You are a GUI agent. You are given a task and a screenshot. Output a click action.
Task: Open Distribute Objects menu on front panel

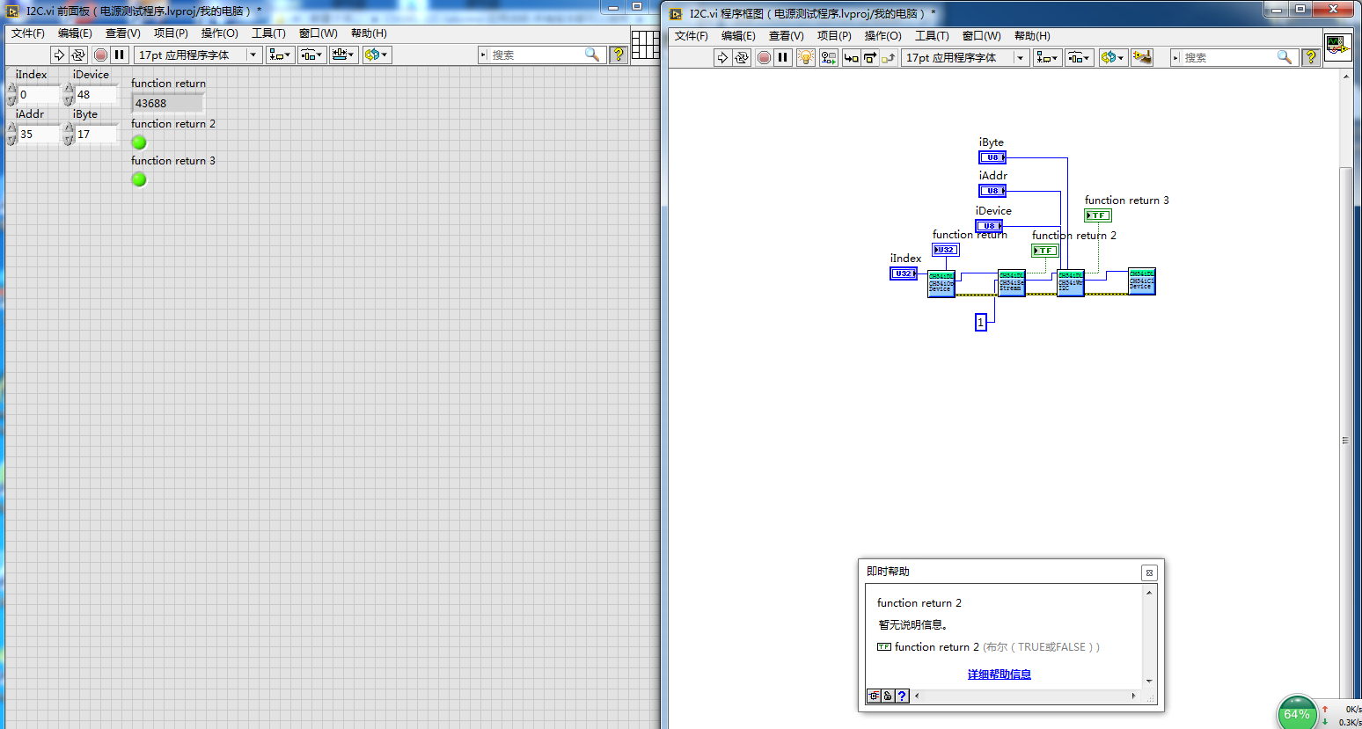(x=311, y=55)
